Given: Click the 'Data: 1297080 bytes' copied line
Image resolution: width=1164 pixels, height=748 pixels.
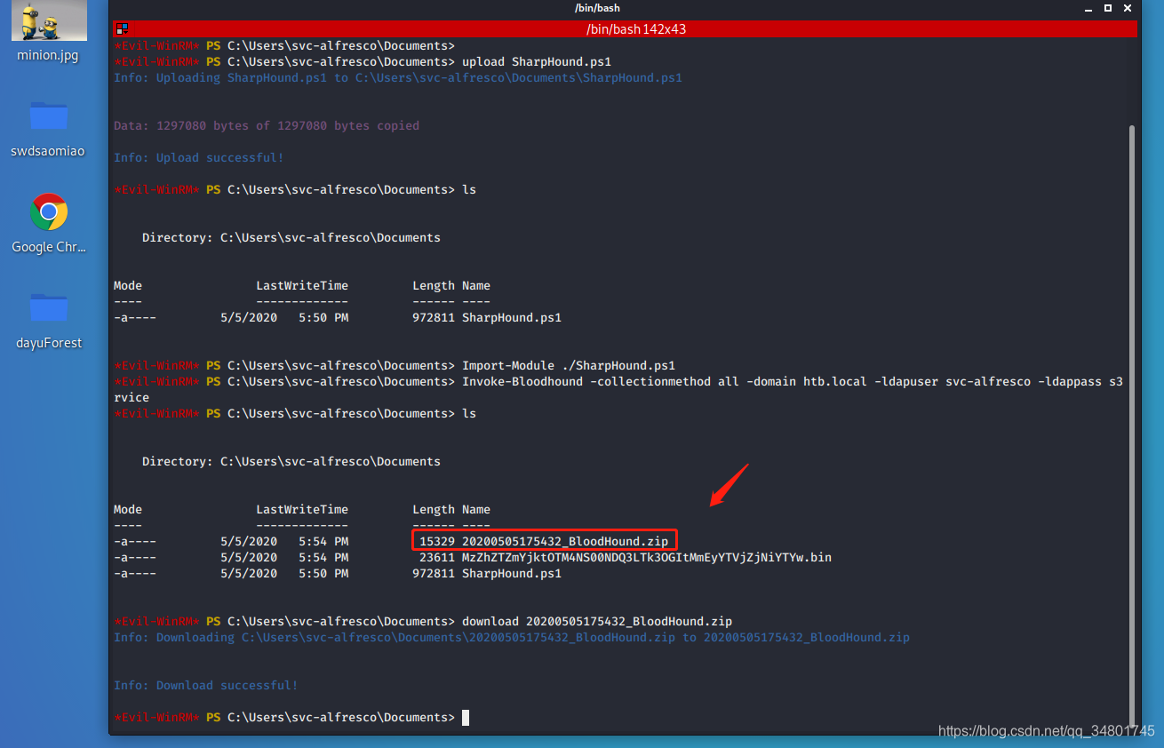Looking at the screenshot, I should click(x=267, y=126).
